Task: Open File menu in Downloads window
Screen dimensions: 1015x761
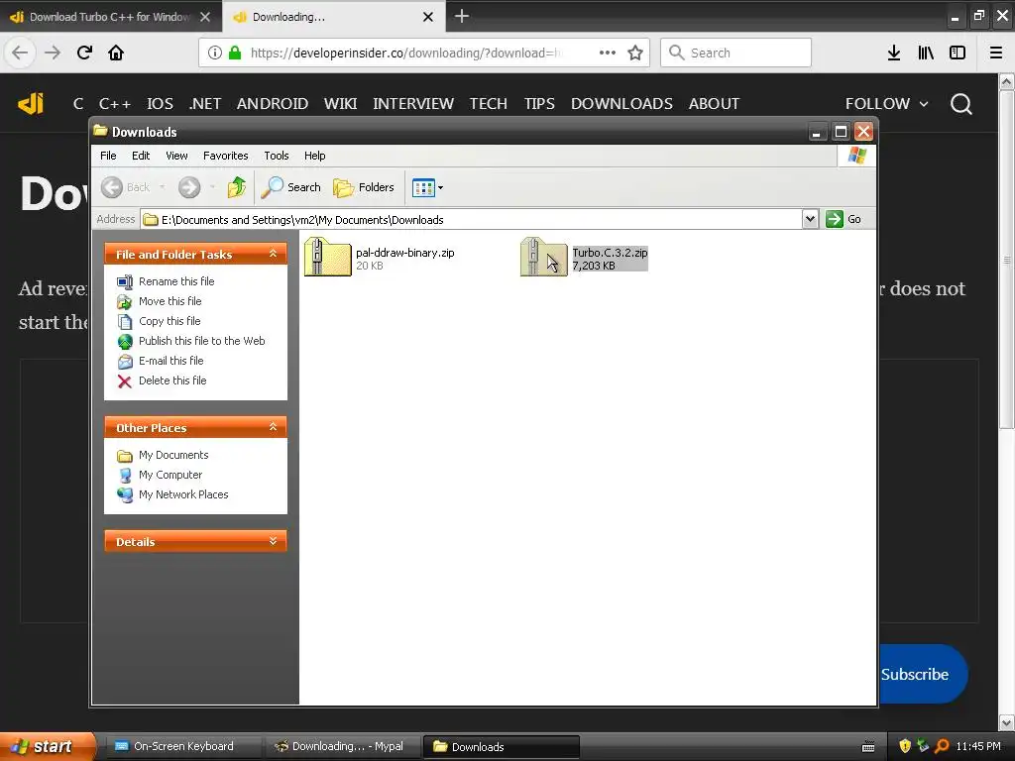Action: click(108, 156)
